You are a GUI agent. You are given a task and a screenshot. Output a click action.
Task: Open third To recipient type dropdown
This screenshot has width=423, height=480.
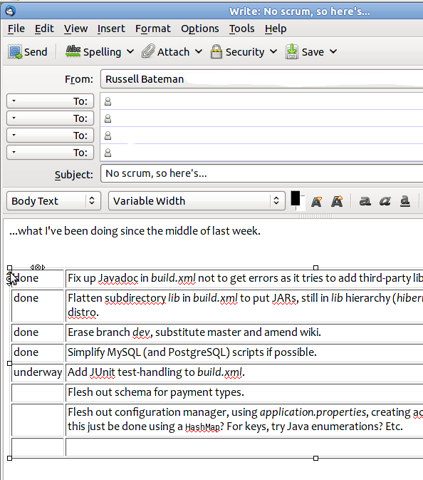50,136
